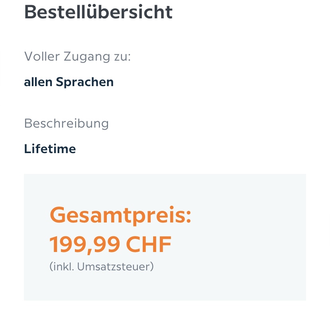
Task: Click the '(inkl. Umsatzsteuer)' tax note
Action: click(x=101, y=266)
